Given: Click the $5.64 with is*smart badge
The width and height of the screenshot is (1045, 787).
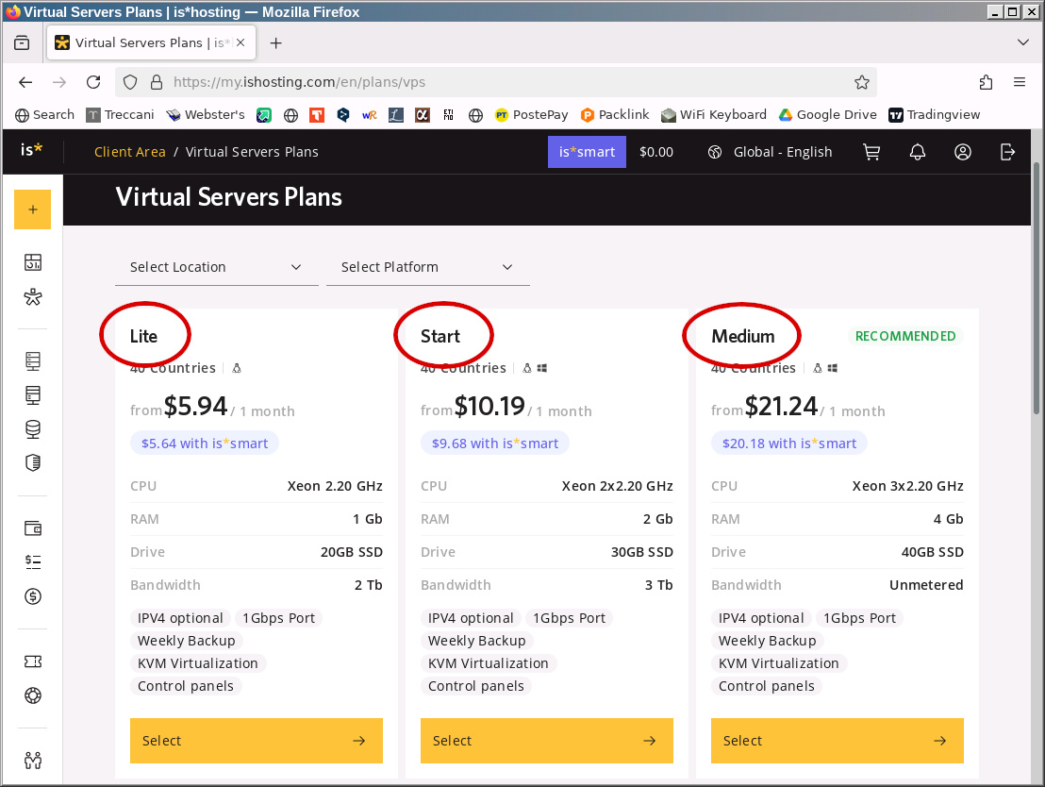Looking at the screenshot, I should [205, 444].
